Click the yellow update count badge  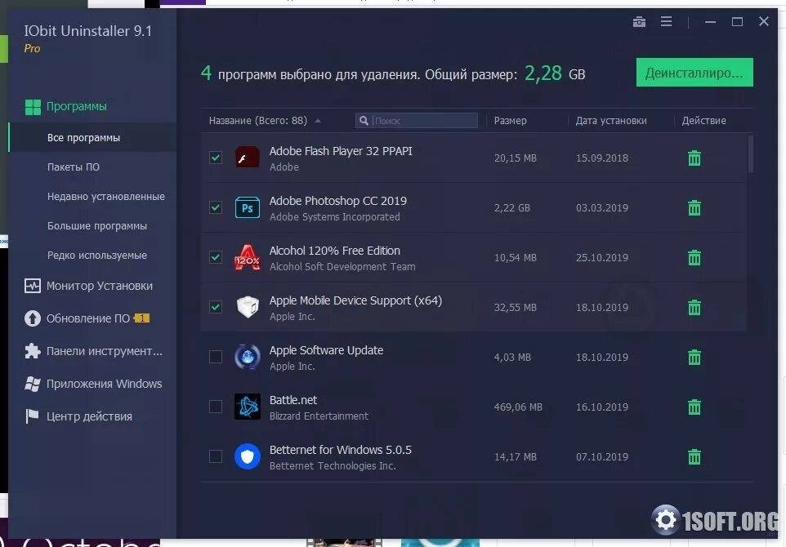point(142,318)
